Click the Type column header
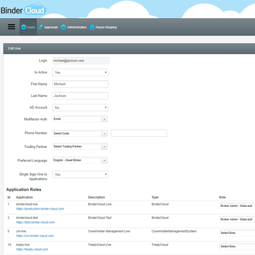Screen dimensions: 255x255 point(155,197)
